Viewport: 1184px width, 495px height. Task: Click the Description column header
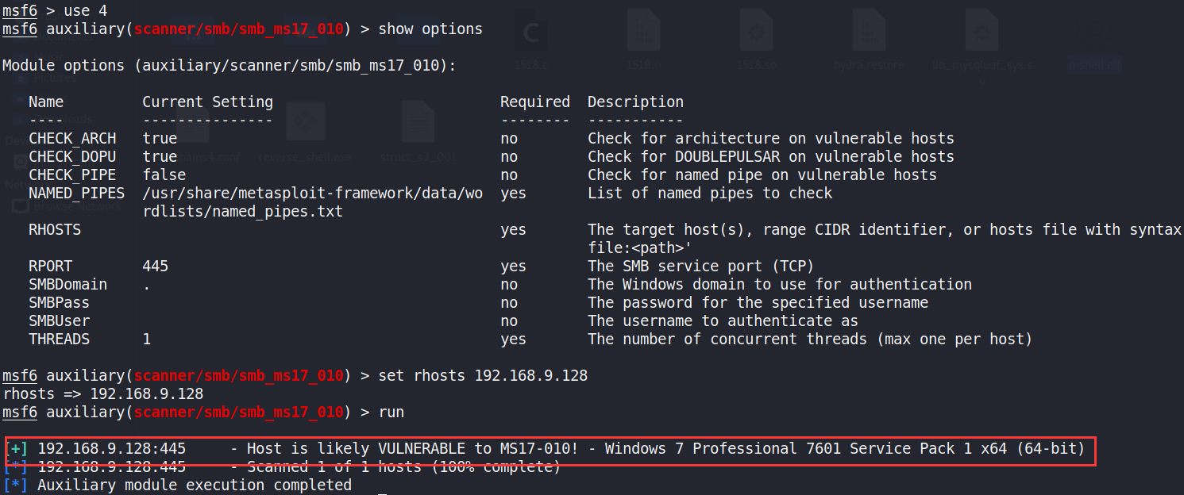click(x=635, y=102)
